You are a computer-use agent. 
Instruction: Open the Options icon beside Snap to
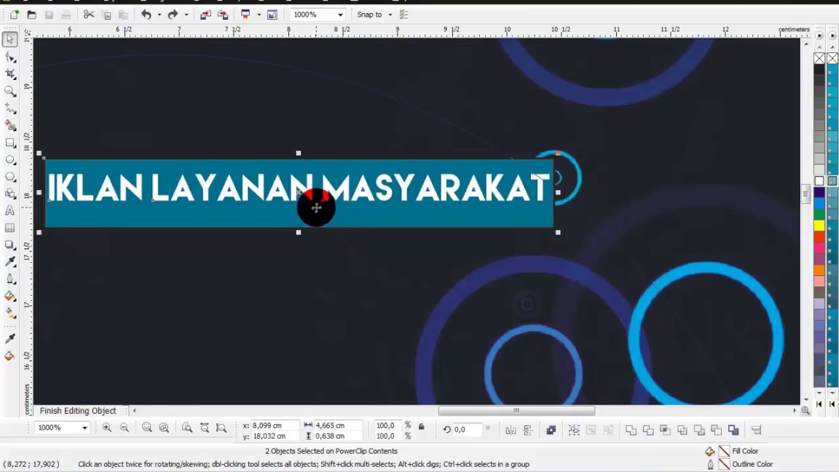pyautogui.click(x=404, y=14)
